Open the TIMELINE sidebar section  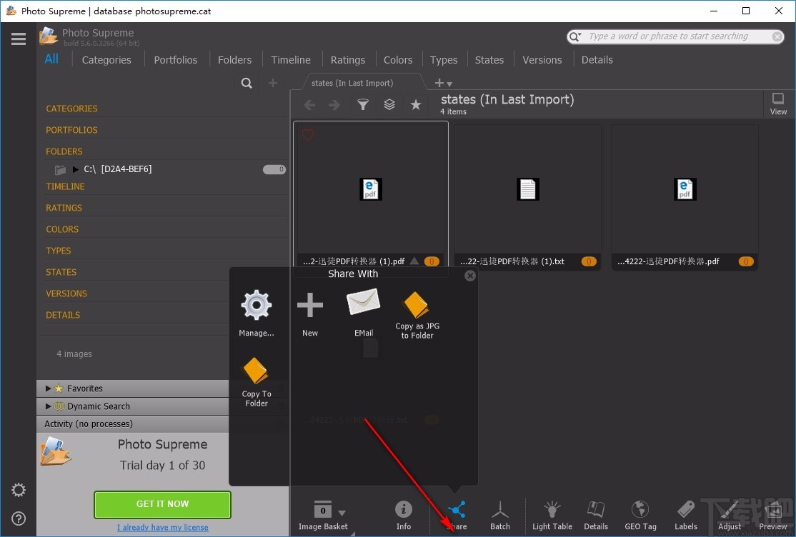[66, 187]
